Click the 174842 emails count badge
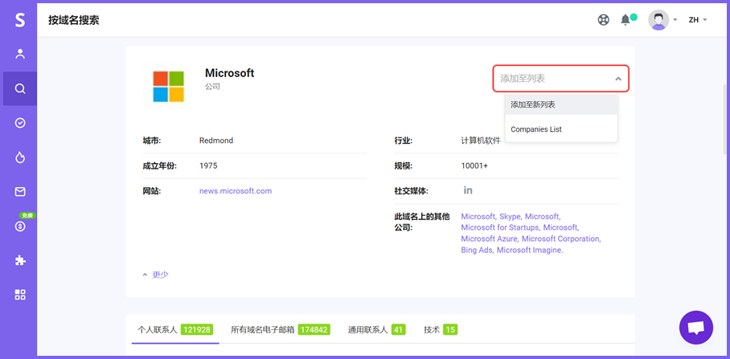 coord(314,330)
